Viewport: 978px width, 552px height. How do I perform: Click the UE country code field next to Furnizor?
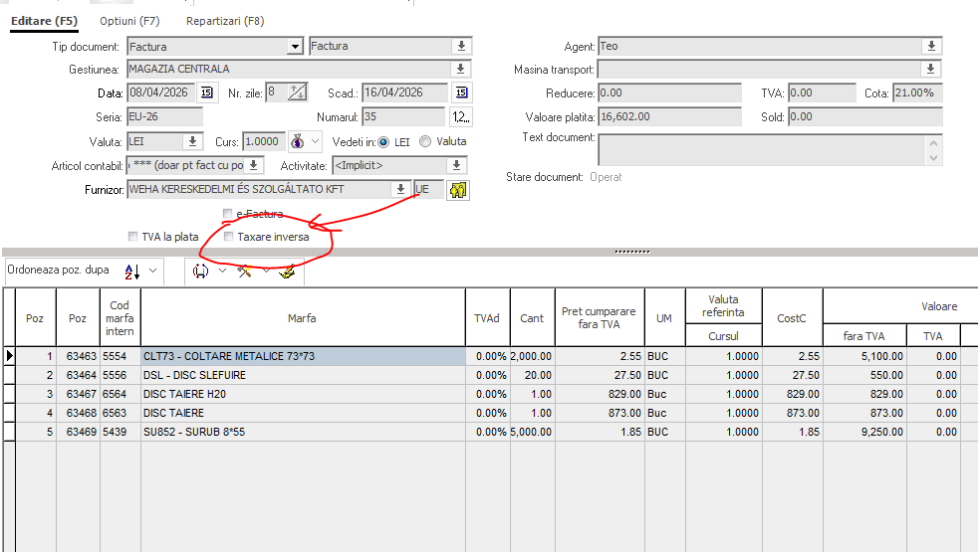click(429, 189)
